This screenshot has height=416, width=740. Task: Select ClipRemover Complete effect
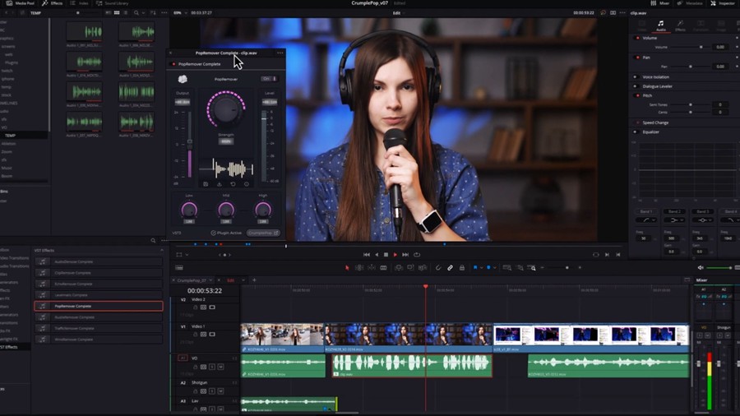tap(99, 273)
